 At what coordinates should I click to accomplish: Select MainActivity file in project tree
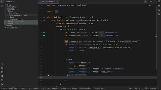pyautogui.click(x=17, y=19)
